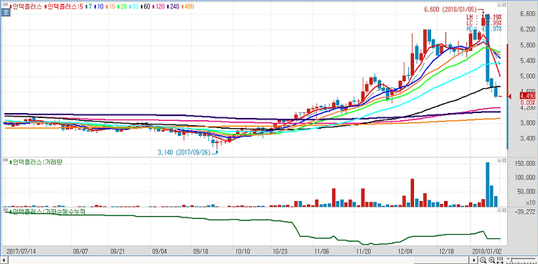The width and height of the screenshot is (538, 264).
Task: Click the blue 호 button
Action: (x=6, y=12)
